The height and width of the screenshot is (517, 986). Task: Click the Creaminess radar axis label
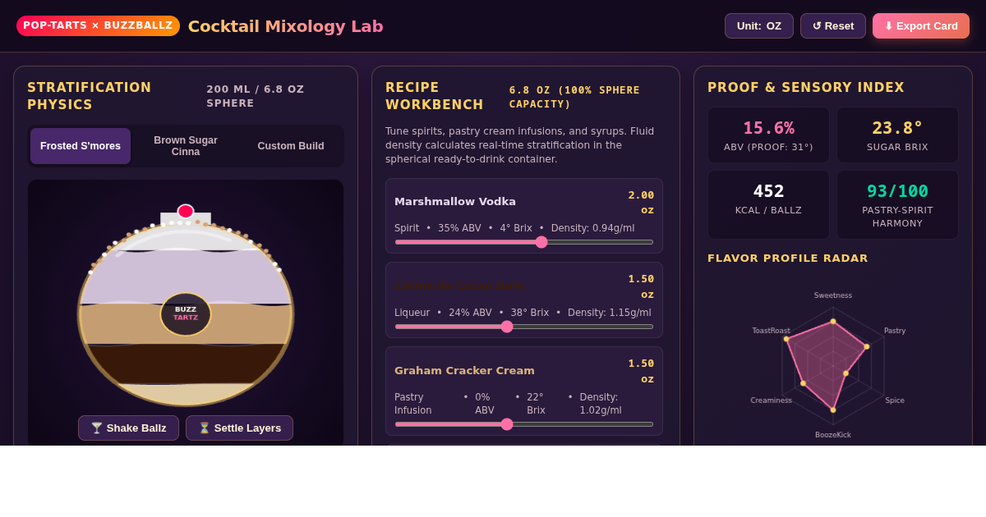pyautogui.click(x=772, y=400)
